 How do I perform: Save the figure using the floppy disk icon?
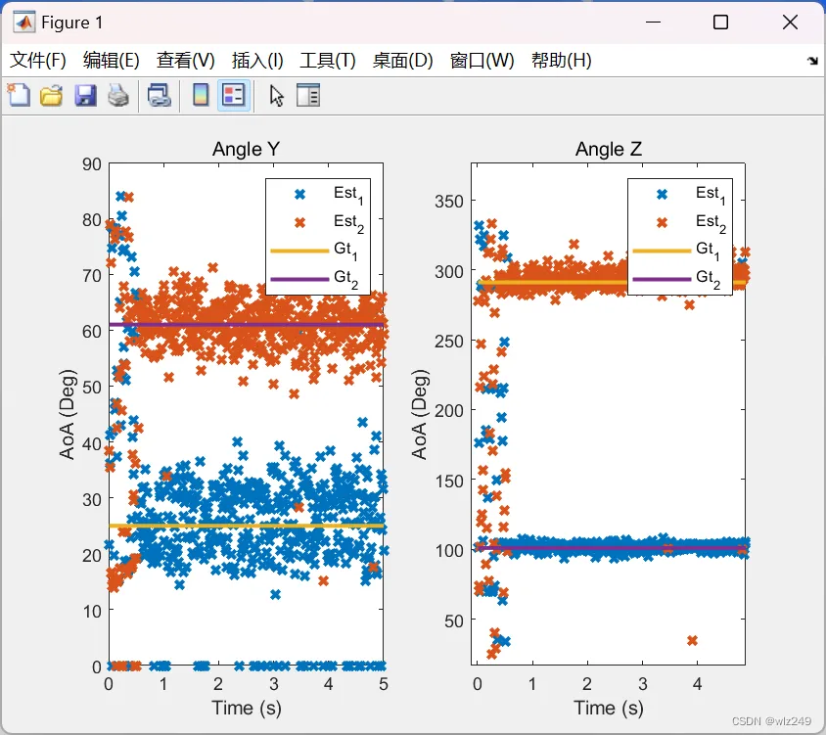(85, 96)
